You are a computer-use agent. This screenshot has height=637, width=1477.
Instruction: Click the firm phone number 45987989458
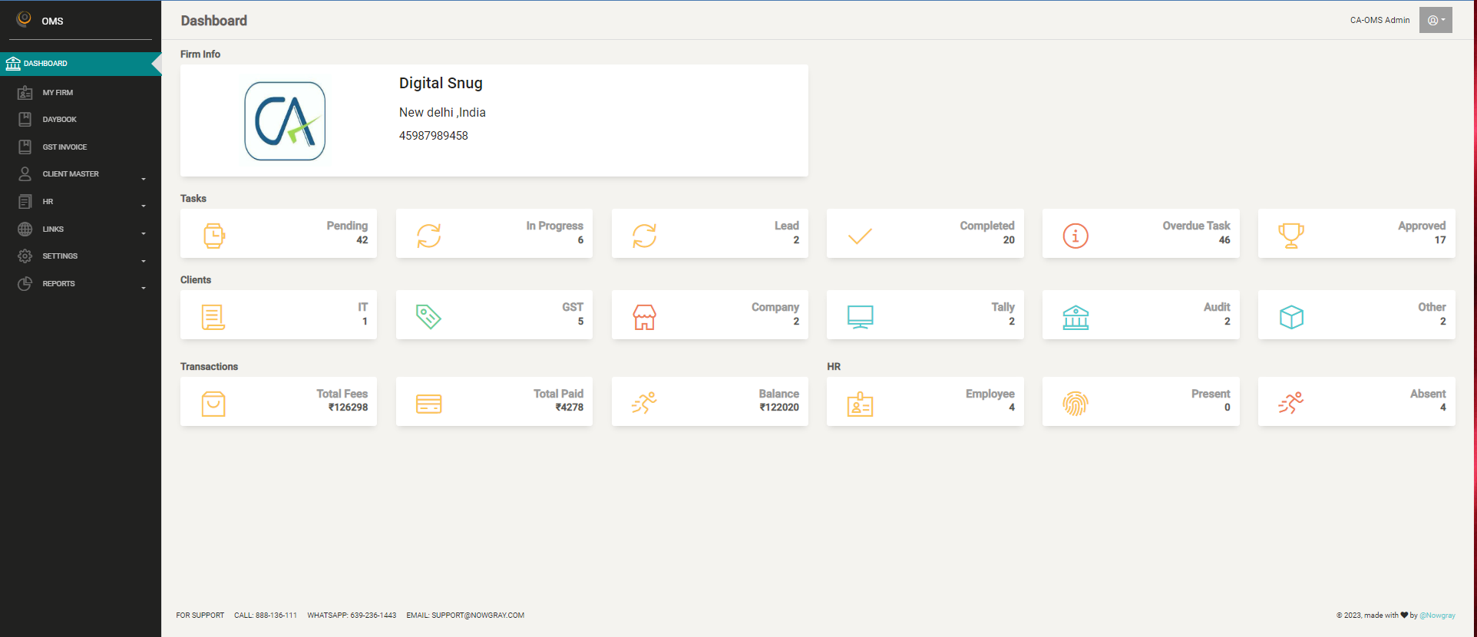[434, 136]
